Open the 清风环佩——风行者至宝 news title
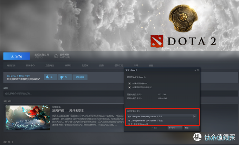239x145 pixels. click(x=68, y=111)
